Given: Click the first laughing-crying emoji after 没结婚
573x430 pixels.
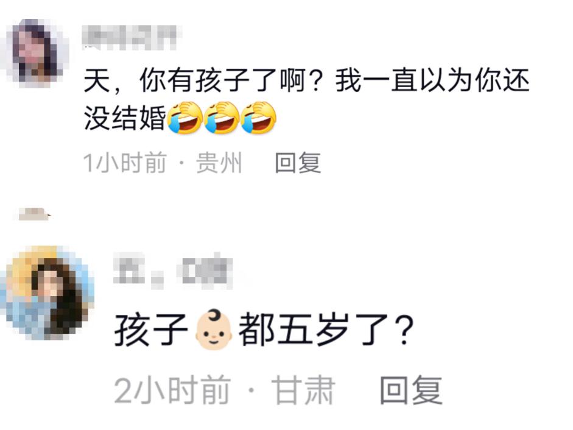Looking at the screenshot, I should click(x=185, y=118).
